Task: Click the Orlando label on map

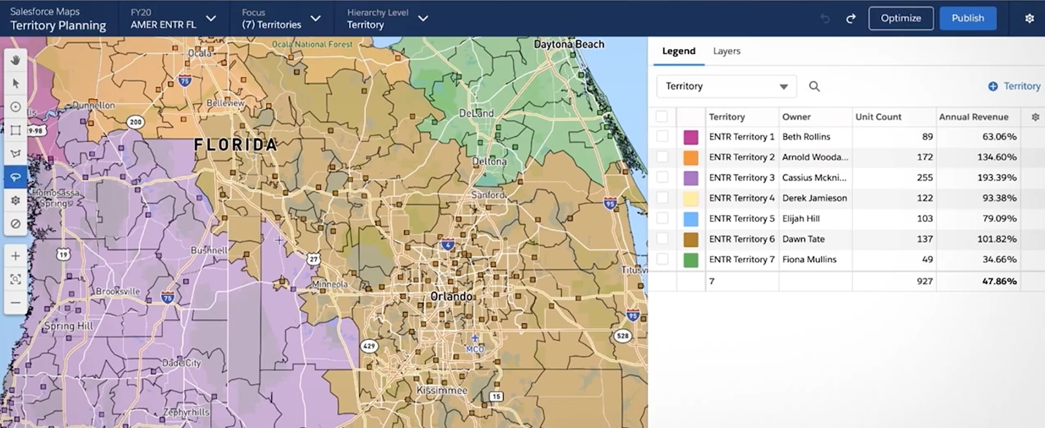Action: click(x=451, y=296)
